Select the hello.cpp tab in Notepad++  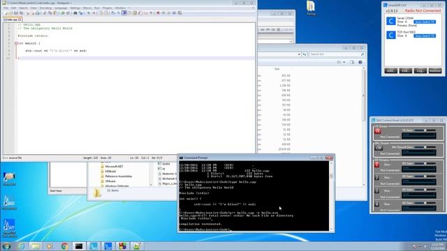point(13,20)
